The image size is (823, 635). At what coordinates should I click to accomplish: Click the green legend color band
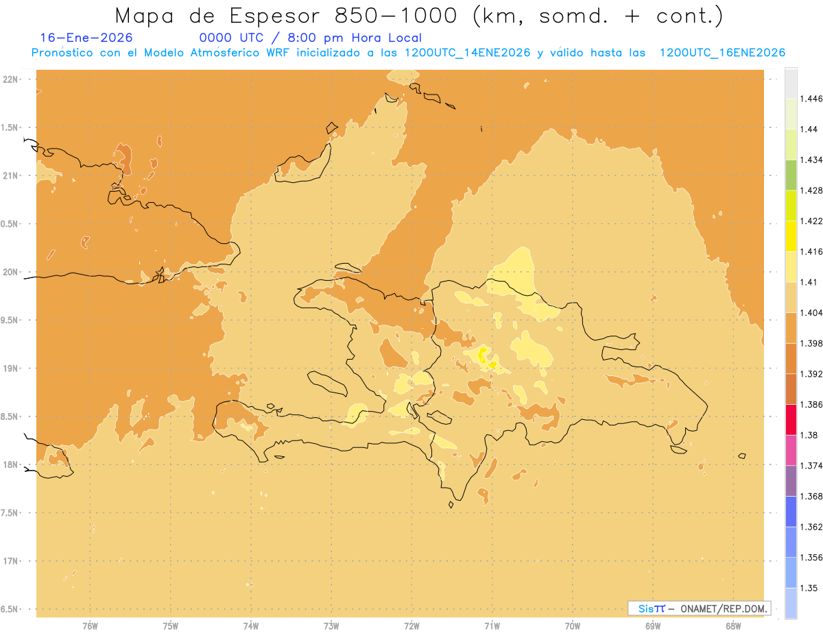pos(791,175)
